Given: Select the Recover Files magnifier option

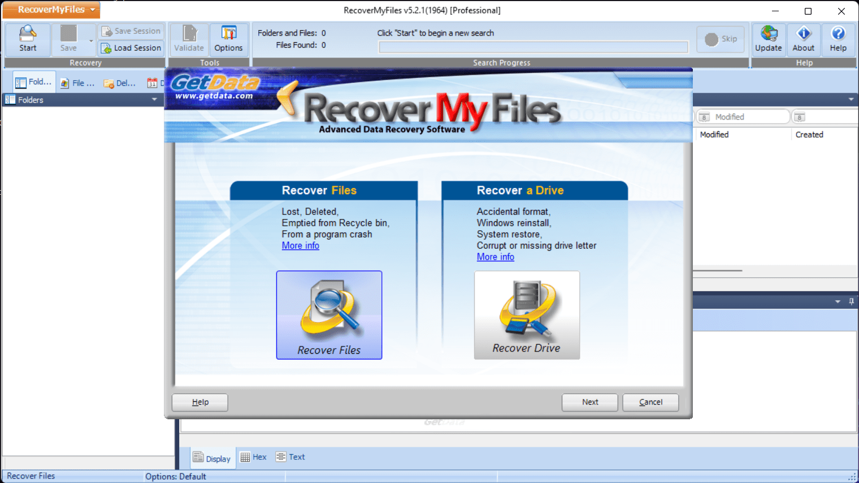Looking at the screenshot, I should coord(329,315).
